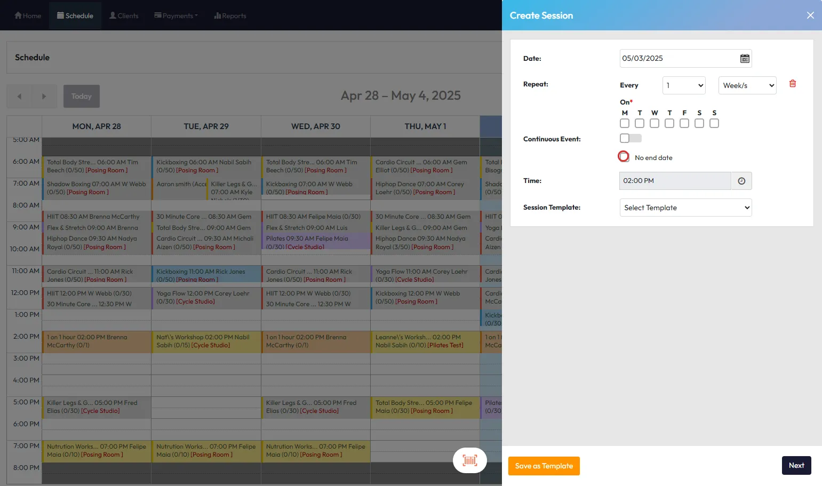Go to previous week arrow

[x=19, y=97]
